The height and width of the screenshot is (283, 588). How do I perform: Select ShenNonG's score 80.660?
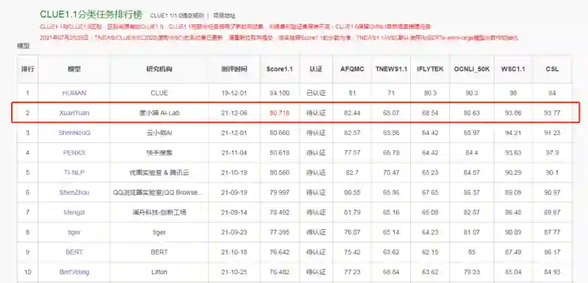pyautogui.click(x=280, y=133)
